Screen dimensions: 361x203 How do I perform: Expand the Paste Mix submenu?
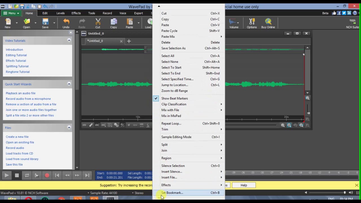pos(189,37)
